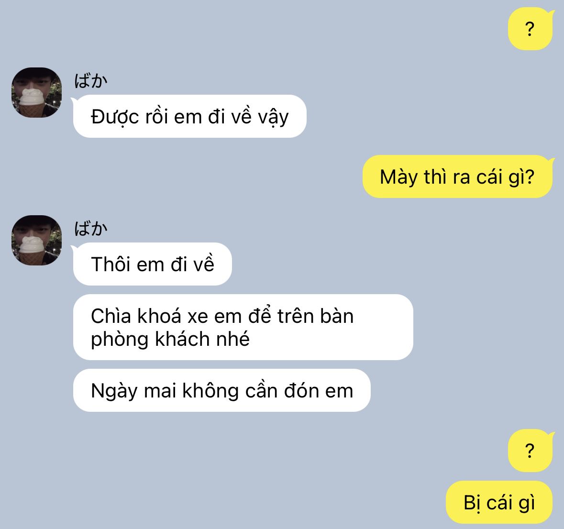Image resolution: width=564 pixels, height=529 pixels.
Task: Click the word 'Chìa' in the car key message
Action: tap(111, 316)
